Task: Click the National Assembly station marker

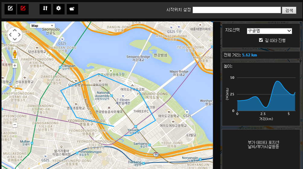Action: 112,96
